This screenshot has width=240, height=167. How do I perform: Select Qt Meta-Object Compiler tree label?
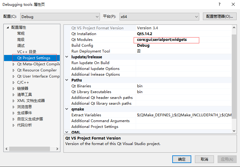pyautogui.click(x=38, y=64)
